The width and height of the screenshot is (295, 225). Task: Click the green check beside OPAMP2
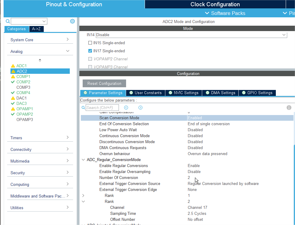click(13, 114)
